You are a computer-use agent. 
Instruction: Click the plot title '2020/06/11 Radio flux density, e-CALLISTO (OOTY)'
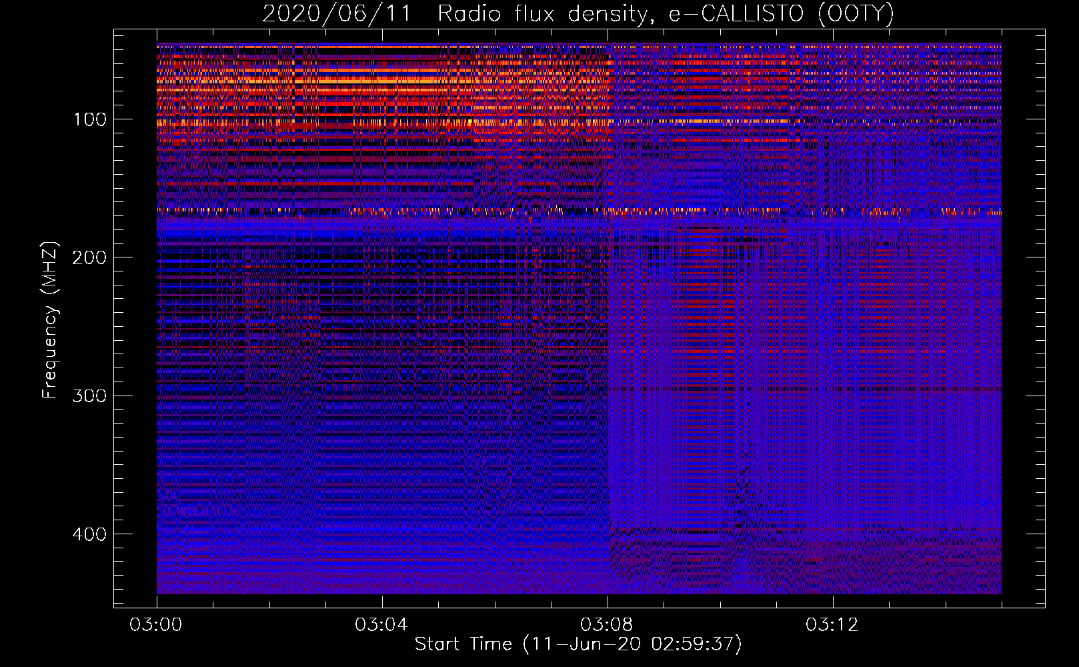[x=578, y=14]
